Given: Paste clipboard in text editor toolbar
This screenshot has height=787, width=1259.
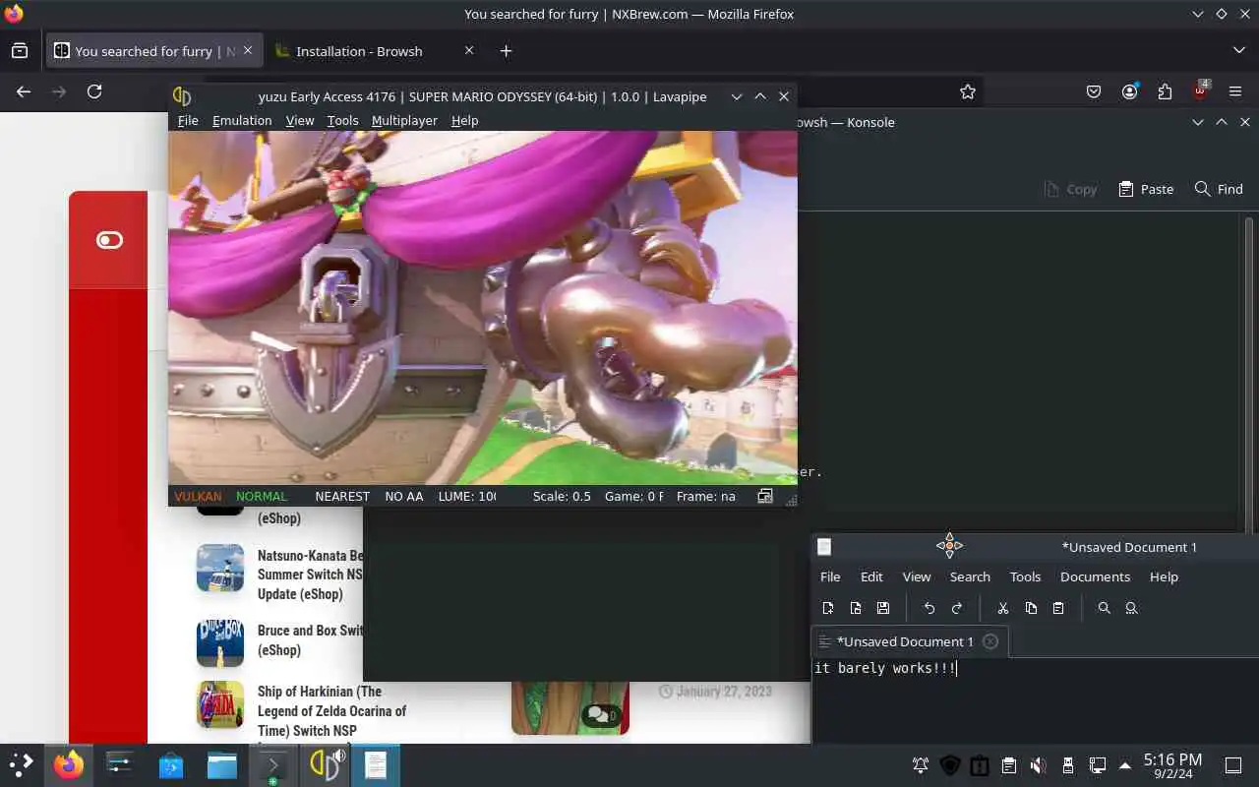Looking at the screenshot, I should 1058,608.
